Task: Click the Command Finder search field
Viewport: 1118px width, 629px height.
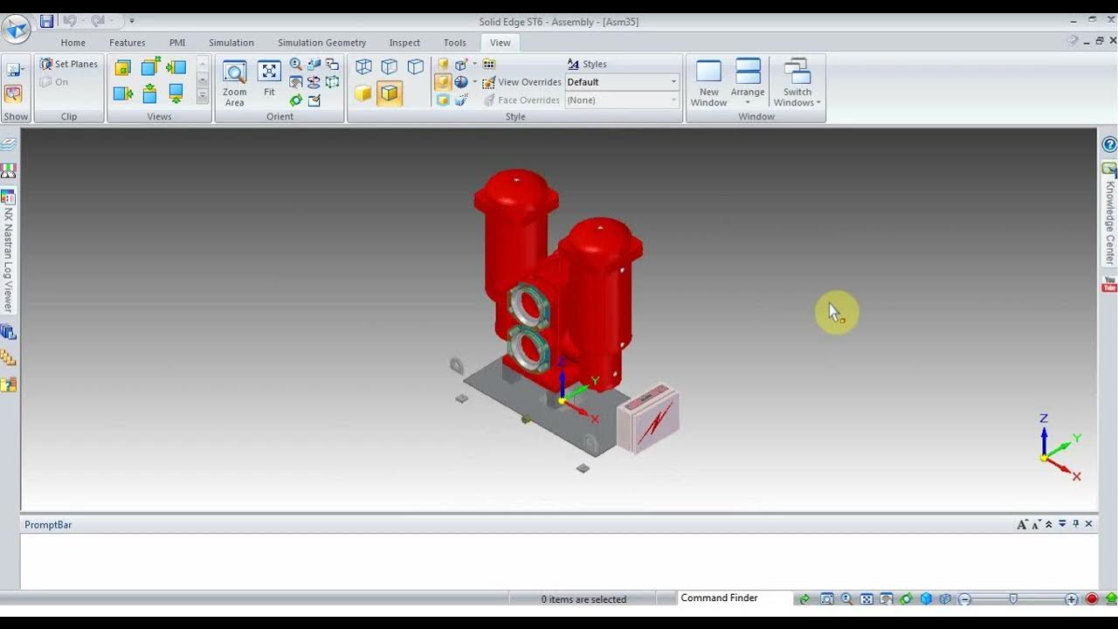Action: pyautogui.click(x=735, y=598)
